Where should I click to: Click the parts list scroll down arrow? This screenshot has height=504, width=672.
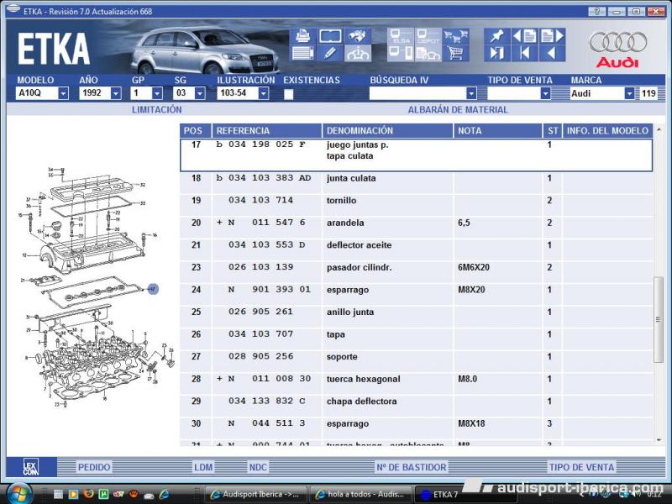click(659, 440)
